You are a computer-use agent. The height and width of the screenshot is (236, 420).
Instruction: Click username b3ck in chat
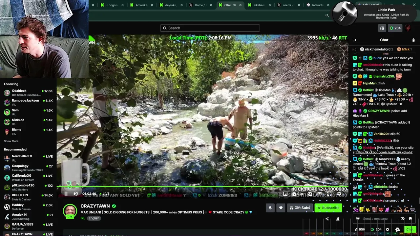coord(378,58)
